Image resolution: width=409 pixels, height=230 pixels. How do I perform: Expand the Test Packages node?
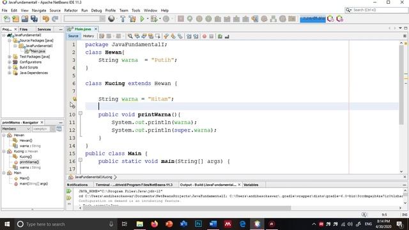pyautogui.click(x=10, y=57)
